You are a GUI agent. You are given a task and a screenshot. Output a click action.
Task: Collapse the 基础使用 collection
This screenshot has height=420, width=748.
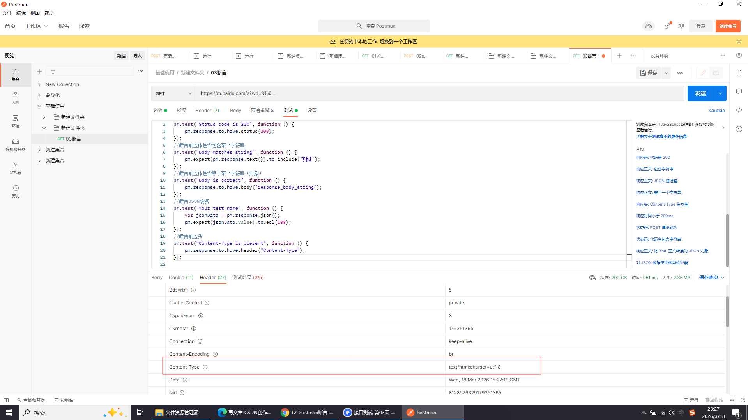coord(39,106)
